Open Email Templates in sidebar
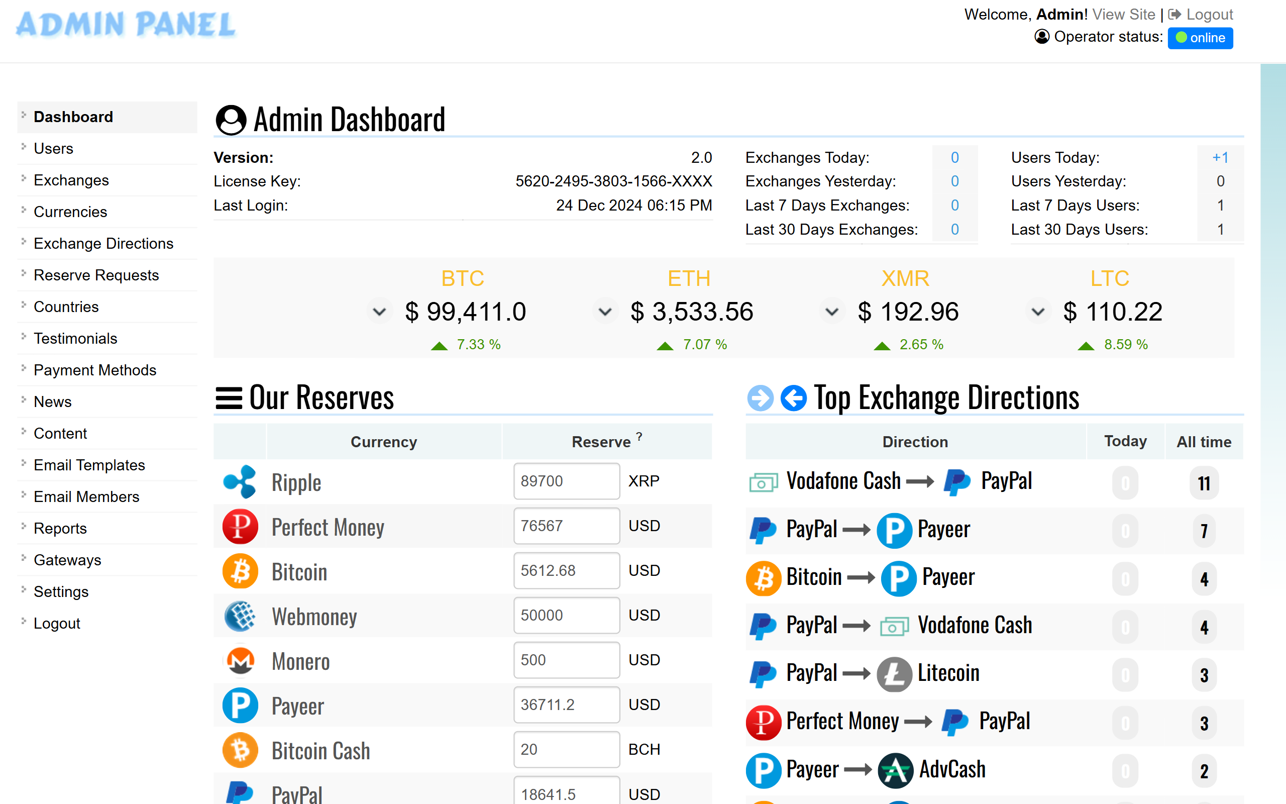 click(x=107, y=465)
